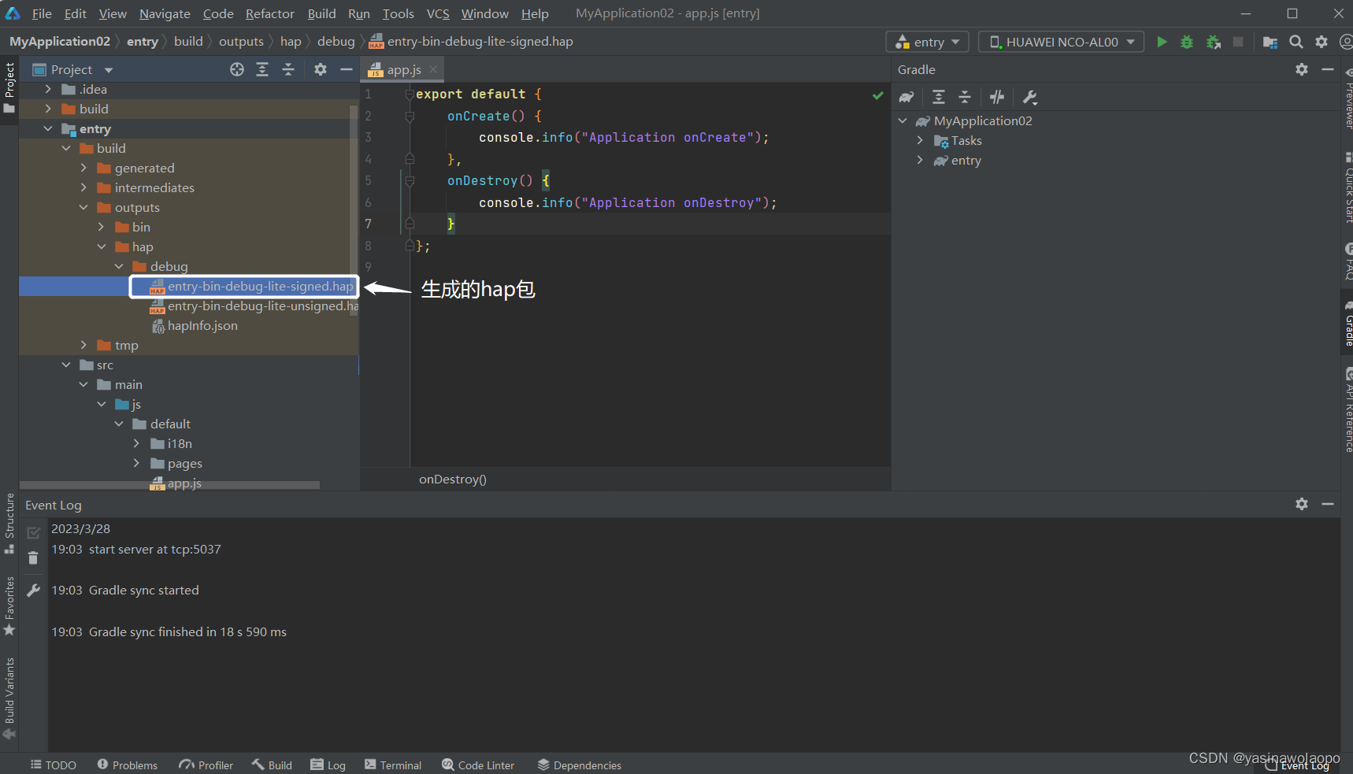Open Build Variants side panel
This screenshot has width=1353, height=774.
9,698
